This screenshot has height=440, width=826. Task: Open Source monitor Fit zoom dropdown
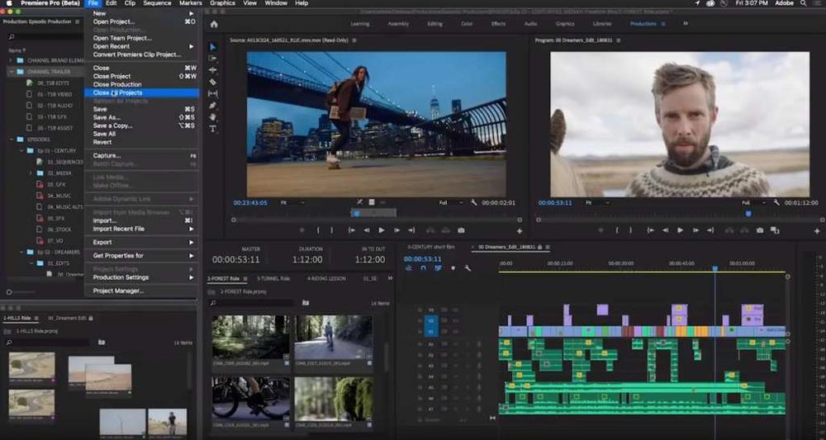click(292, 202)
